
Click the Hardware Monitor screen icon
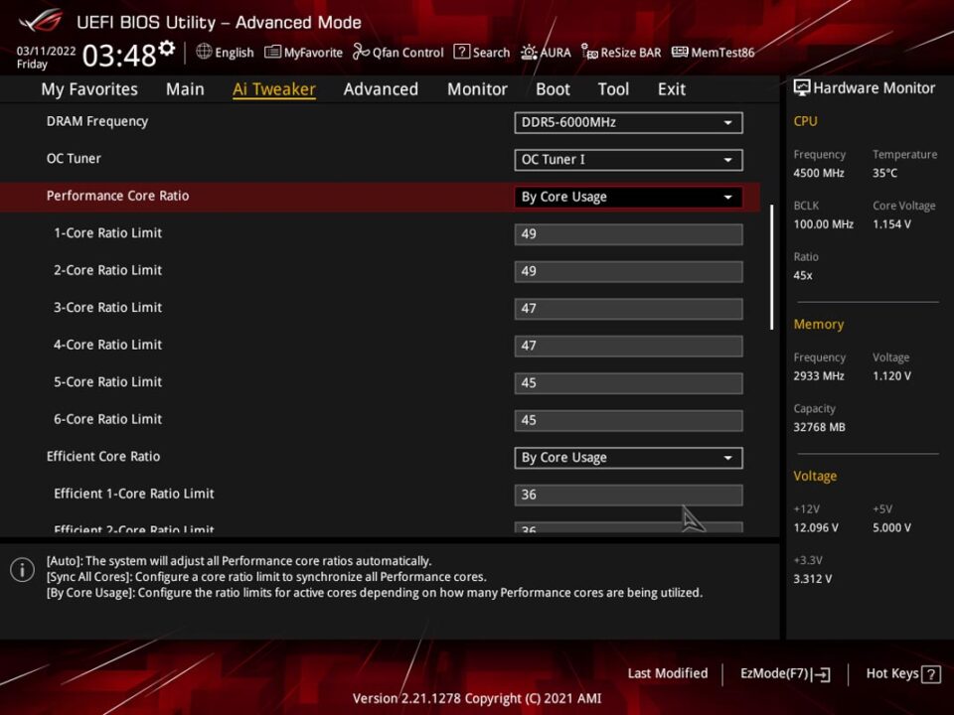[x=802, y=87]
